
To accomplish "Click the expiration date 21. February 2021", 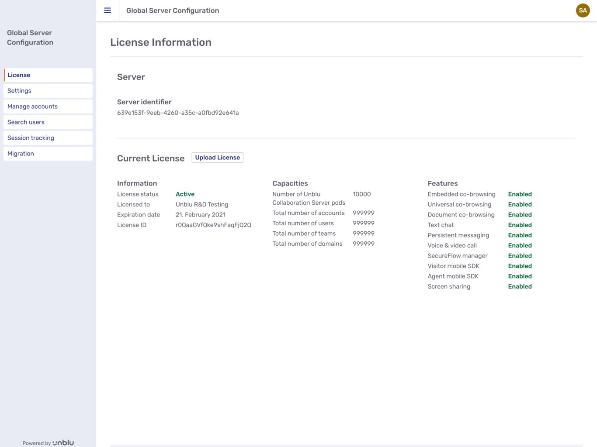I will click(201, 214).
